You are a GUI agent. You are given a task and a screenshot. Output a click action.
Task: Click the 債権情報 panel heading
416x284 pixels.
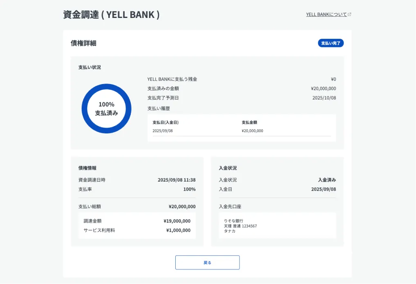point(87,168)
